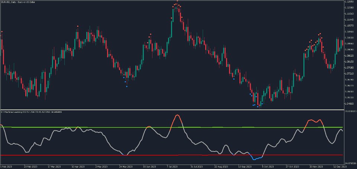Click the orange signal dot above the 10 Apr 2023 candle

78,26
